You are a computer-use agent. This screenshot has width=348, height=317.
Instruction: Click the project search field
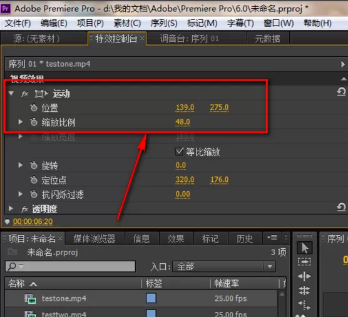pos(70,266)
